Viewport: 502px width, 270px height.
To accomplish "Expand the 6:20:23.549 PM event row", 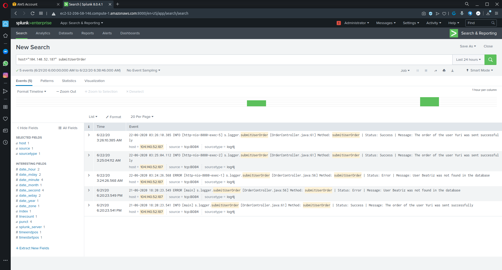I will click(89, 190).
